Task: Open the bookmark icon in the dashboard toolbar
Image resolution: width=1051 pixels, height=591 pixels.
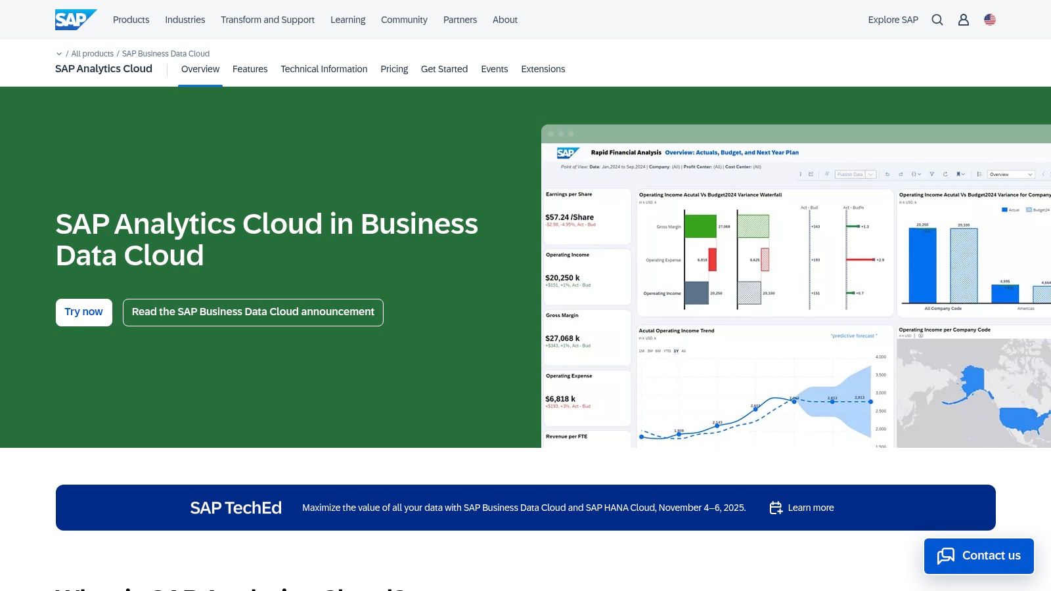Action: 960,174
